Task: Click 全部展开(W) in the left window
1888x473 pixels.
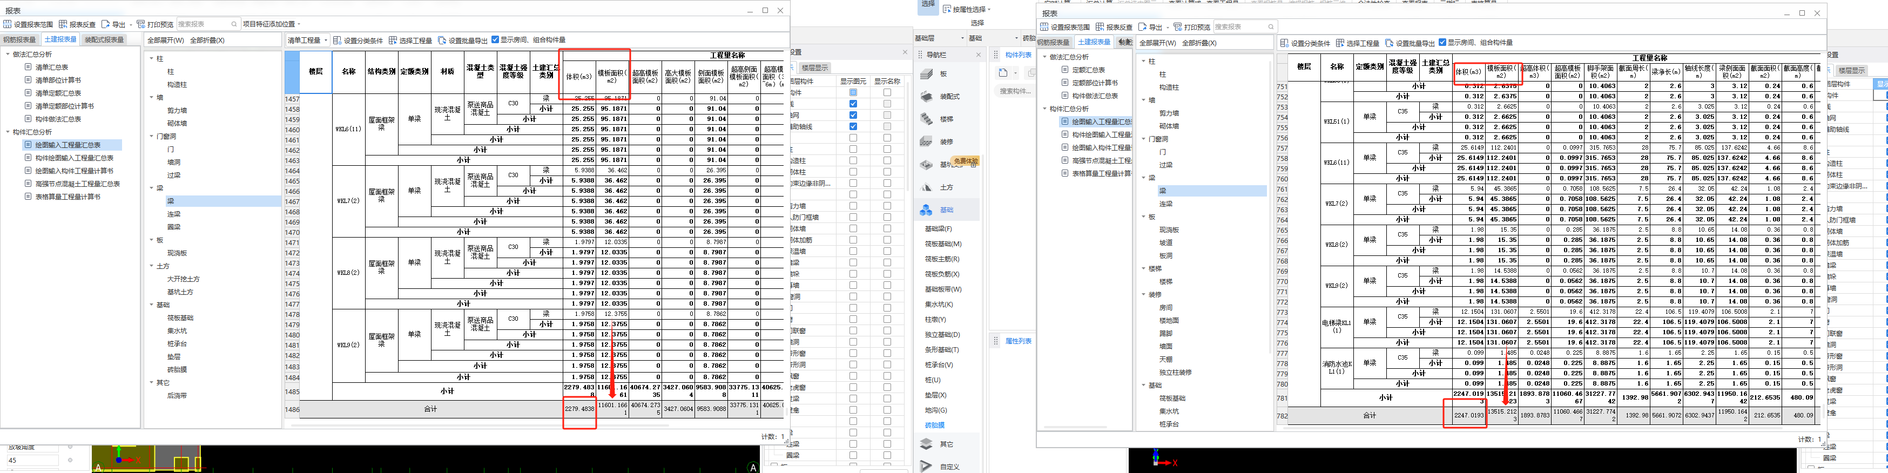Action: [x=166, y=40]
